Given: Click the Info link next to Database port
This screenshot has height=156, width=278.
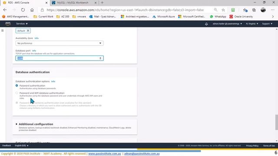Looking at the screenshot, I should [34, 51].
